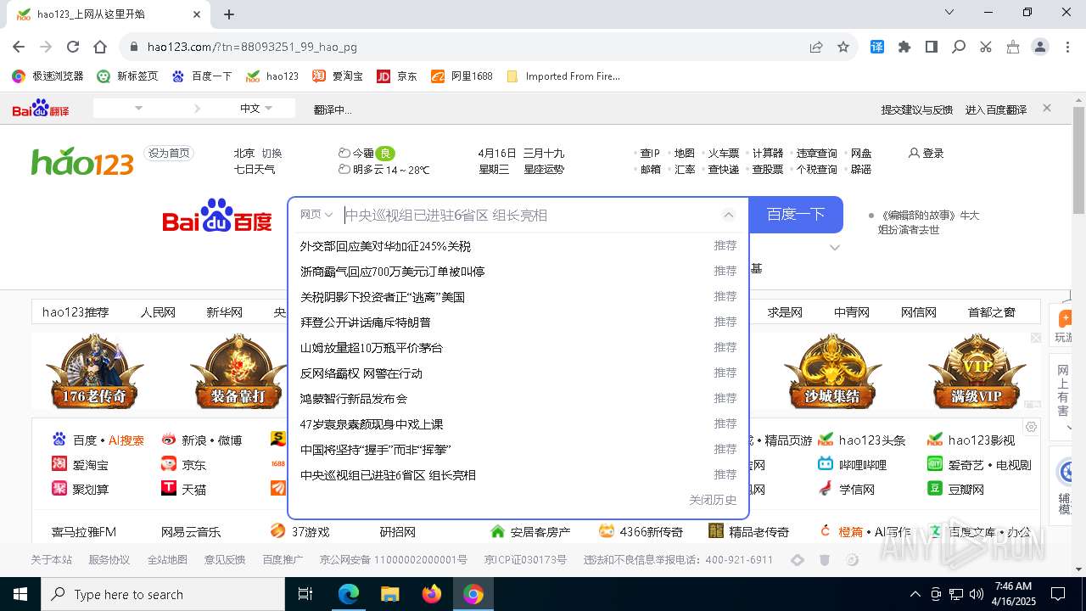
Task: Select suggestion 外交部回应美对华加征245%关税
Action: pyautogui.click(x=385, y=246)
